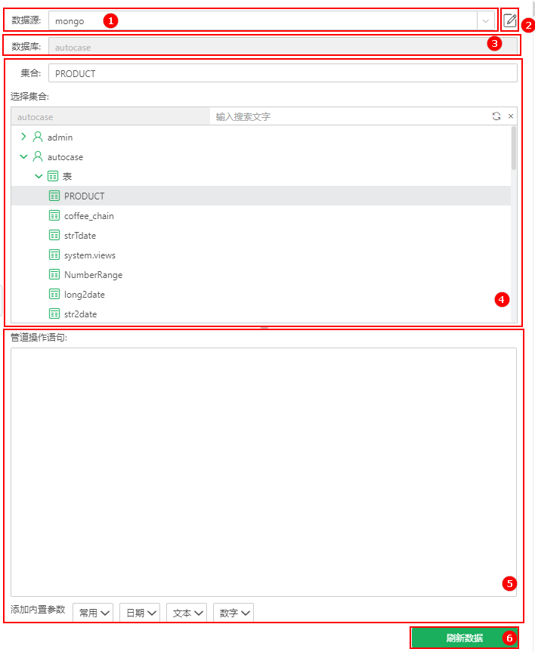The width and height of the screenshot is (535, 652).
Task: Select the autocase tree node label
Action: coord(65,157)
